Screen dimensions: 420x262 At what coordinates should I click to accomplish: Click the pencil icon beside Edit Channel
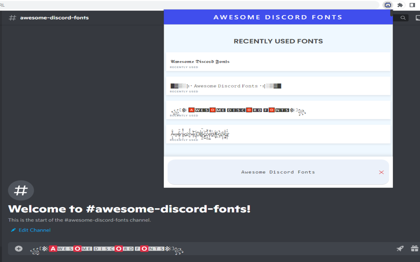click(x=13, y=230)
